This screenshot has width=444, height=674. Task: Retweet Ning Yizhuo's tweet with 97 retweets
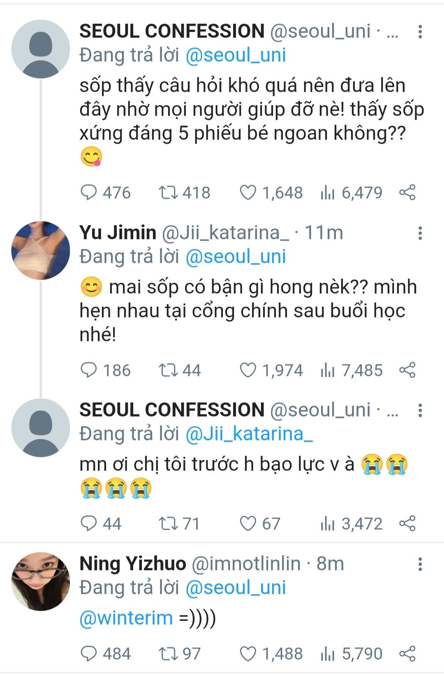[168, 653]
